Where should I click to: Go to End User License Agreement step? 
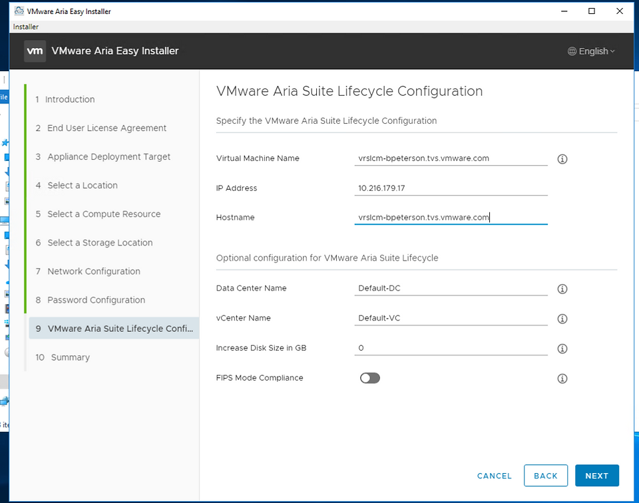[101, 128]
